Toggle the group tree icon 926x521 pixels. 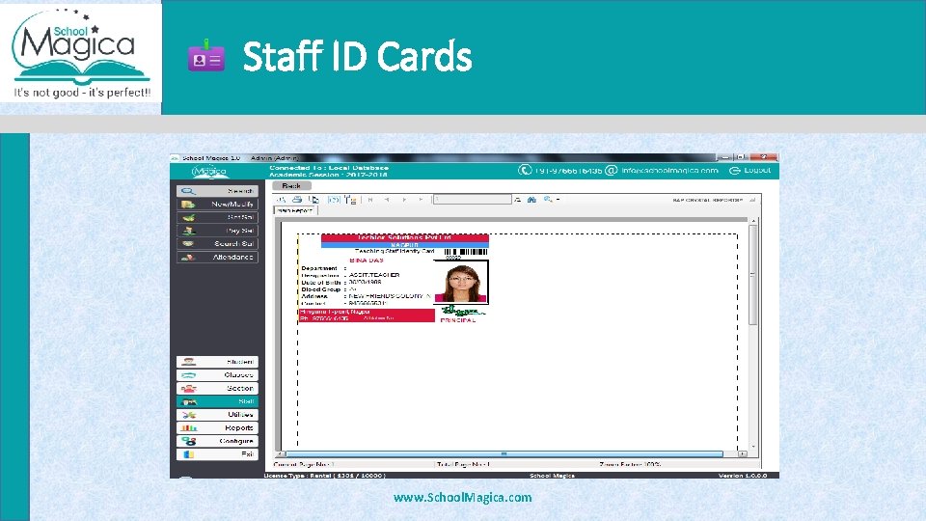350,200
